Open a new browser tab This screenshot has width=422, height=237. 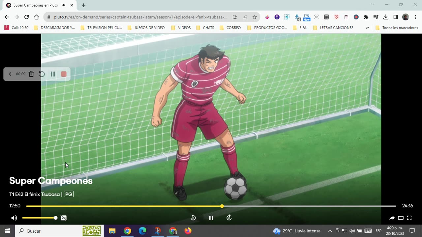coord(83,5)
